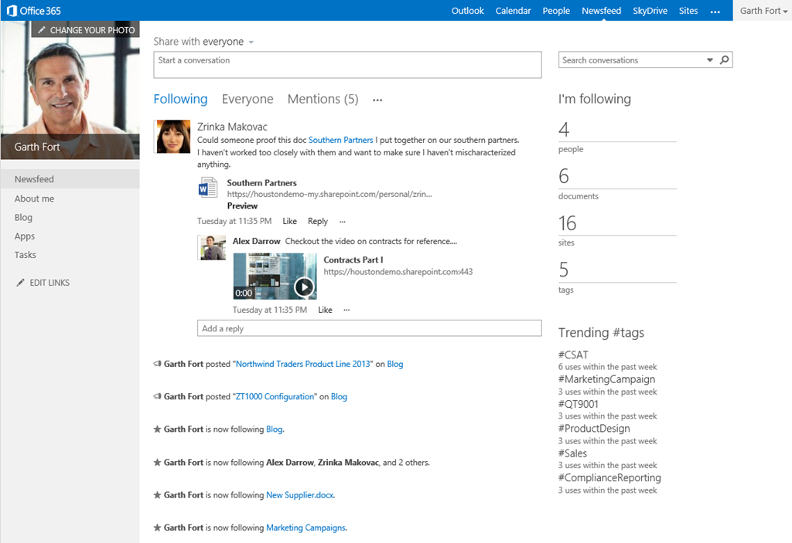
Task: Switch to the Everyone tab
Action: pyautogui.click(x=247, y=99)
